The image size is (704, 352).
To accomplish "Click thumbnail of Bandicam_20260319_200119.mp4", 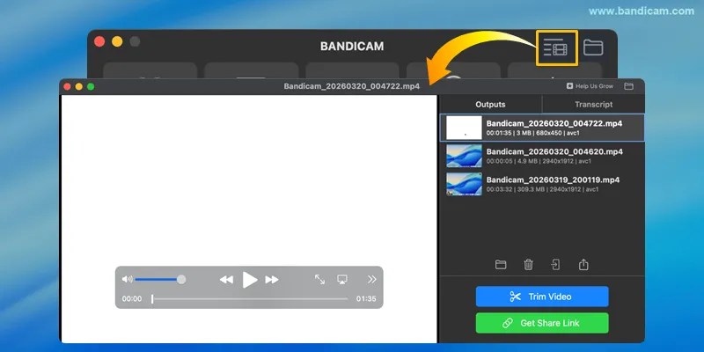I will pos(464,184).
